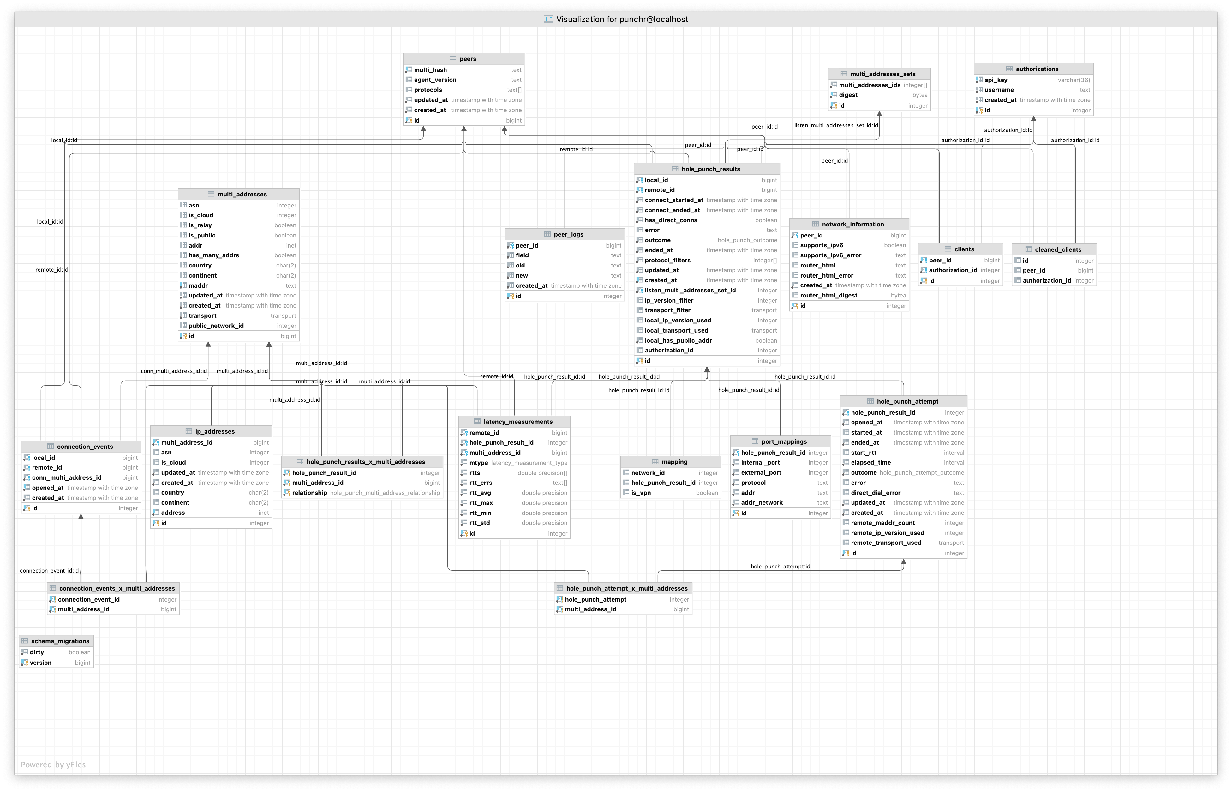Viewport: 1232px width, 792px height.
Task: Click table icon of hole_punch_results header
Action: click(x=675, y=169)
